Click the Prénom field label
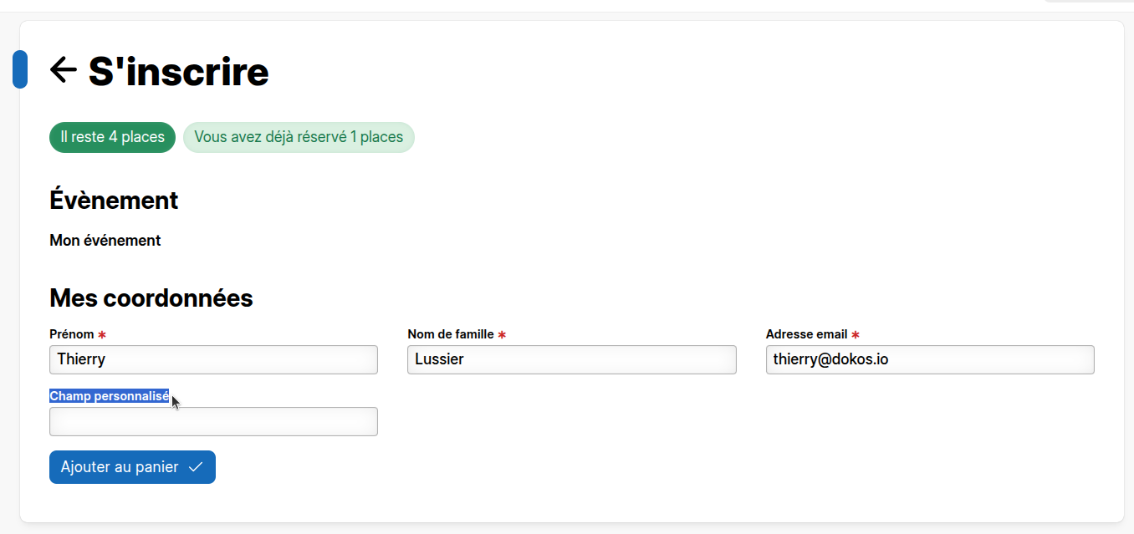This screenshot has width=1134, height=534. 72,334
